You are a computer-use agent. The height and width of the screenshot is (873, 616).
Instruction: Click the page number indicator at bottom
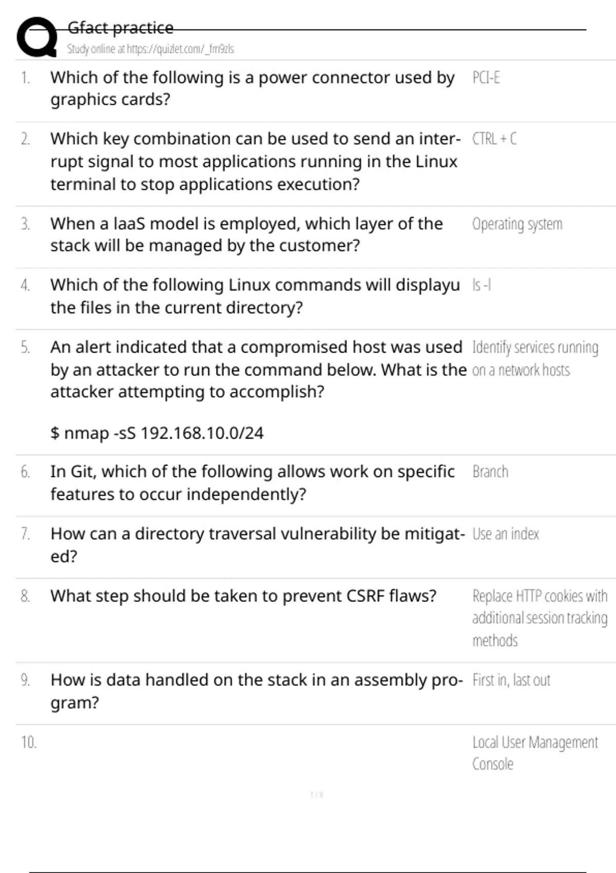(317, 794)
